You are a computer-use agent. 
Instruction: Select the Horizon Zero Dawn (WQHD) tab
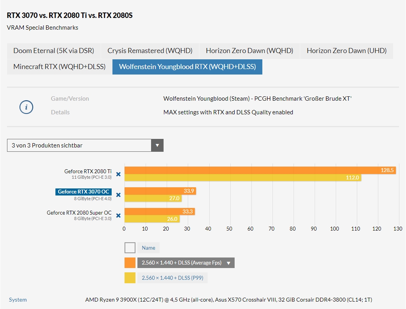coord(249,51)
